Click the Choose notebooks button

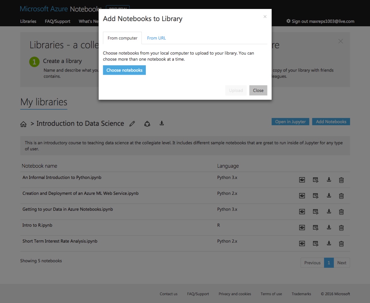(124, 70)
